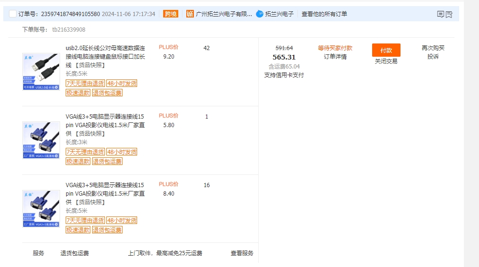
Task: Open 查看他的所有订单 link
Action: click(x=324, y=14)
